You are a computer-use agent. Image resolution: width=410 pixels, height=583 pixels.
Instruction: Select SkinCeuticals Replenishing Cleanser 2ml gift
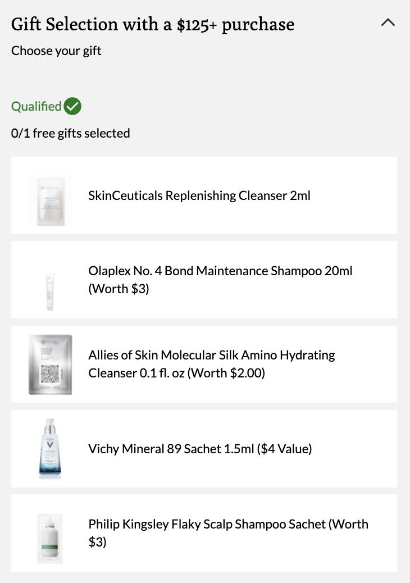[x=204, y=195]
